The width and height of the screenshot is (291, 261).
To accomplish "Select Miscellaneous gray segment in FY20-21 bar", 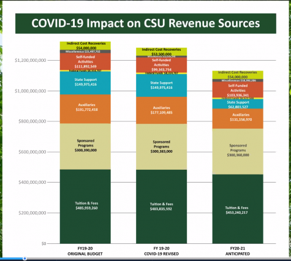I will pyautogui.click(x=238, y=80).
